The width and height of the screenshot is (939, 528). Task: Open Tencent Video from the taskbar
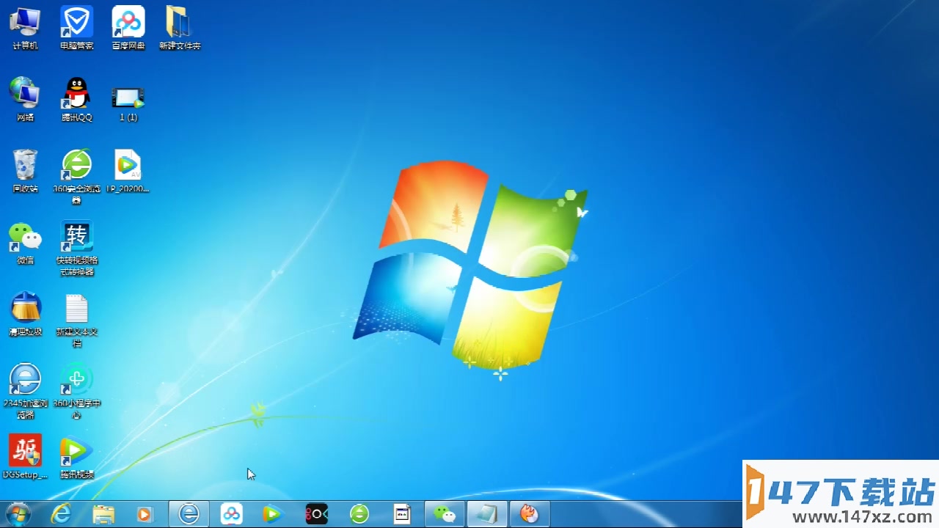274,514
